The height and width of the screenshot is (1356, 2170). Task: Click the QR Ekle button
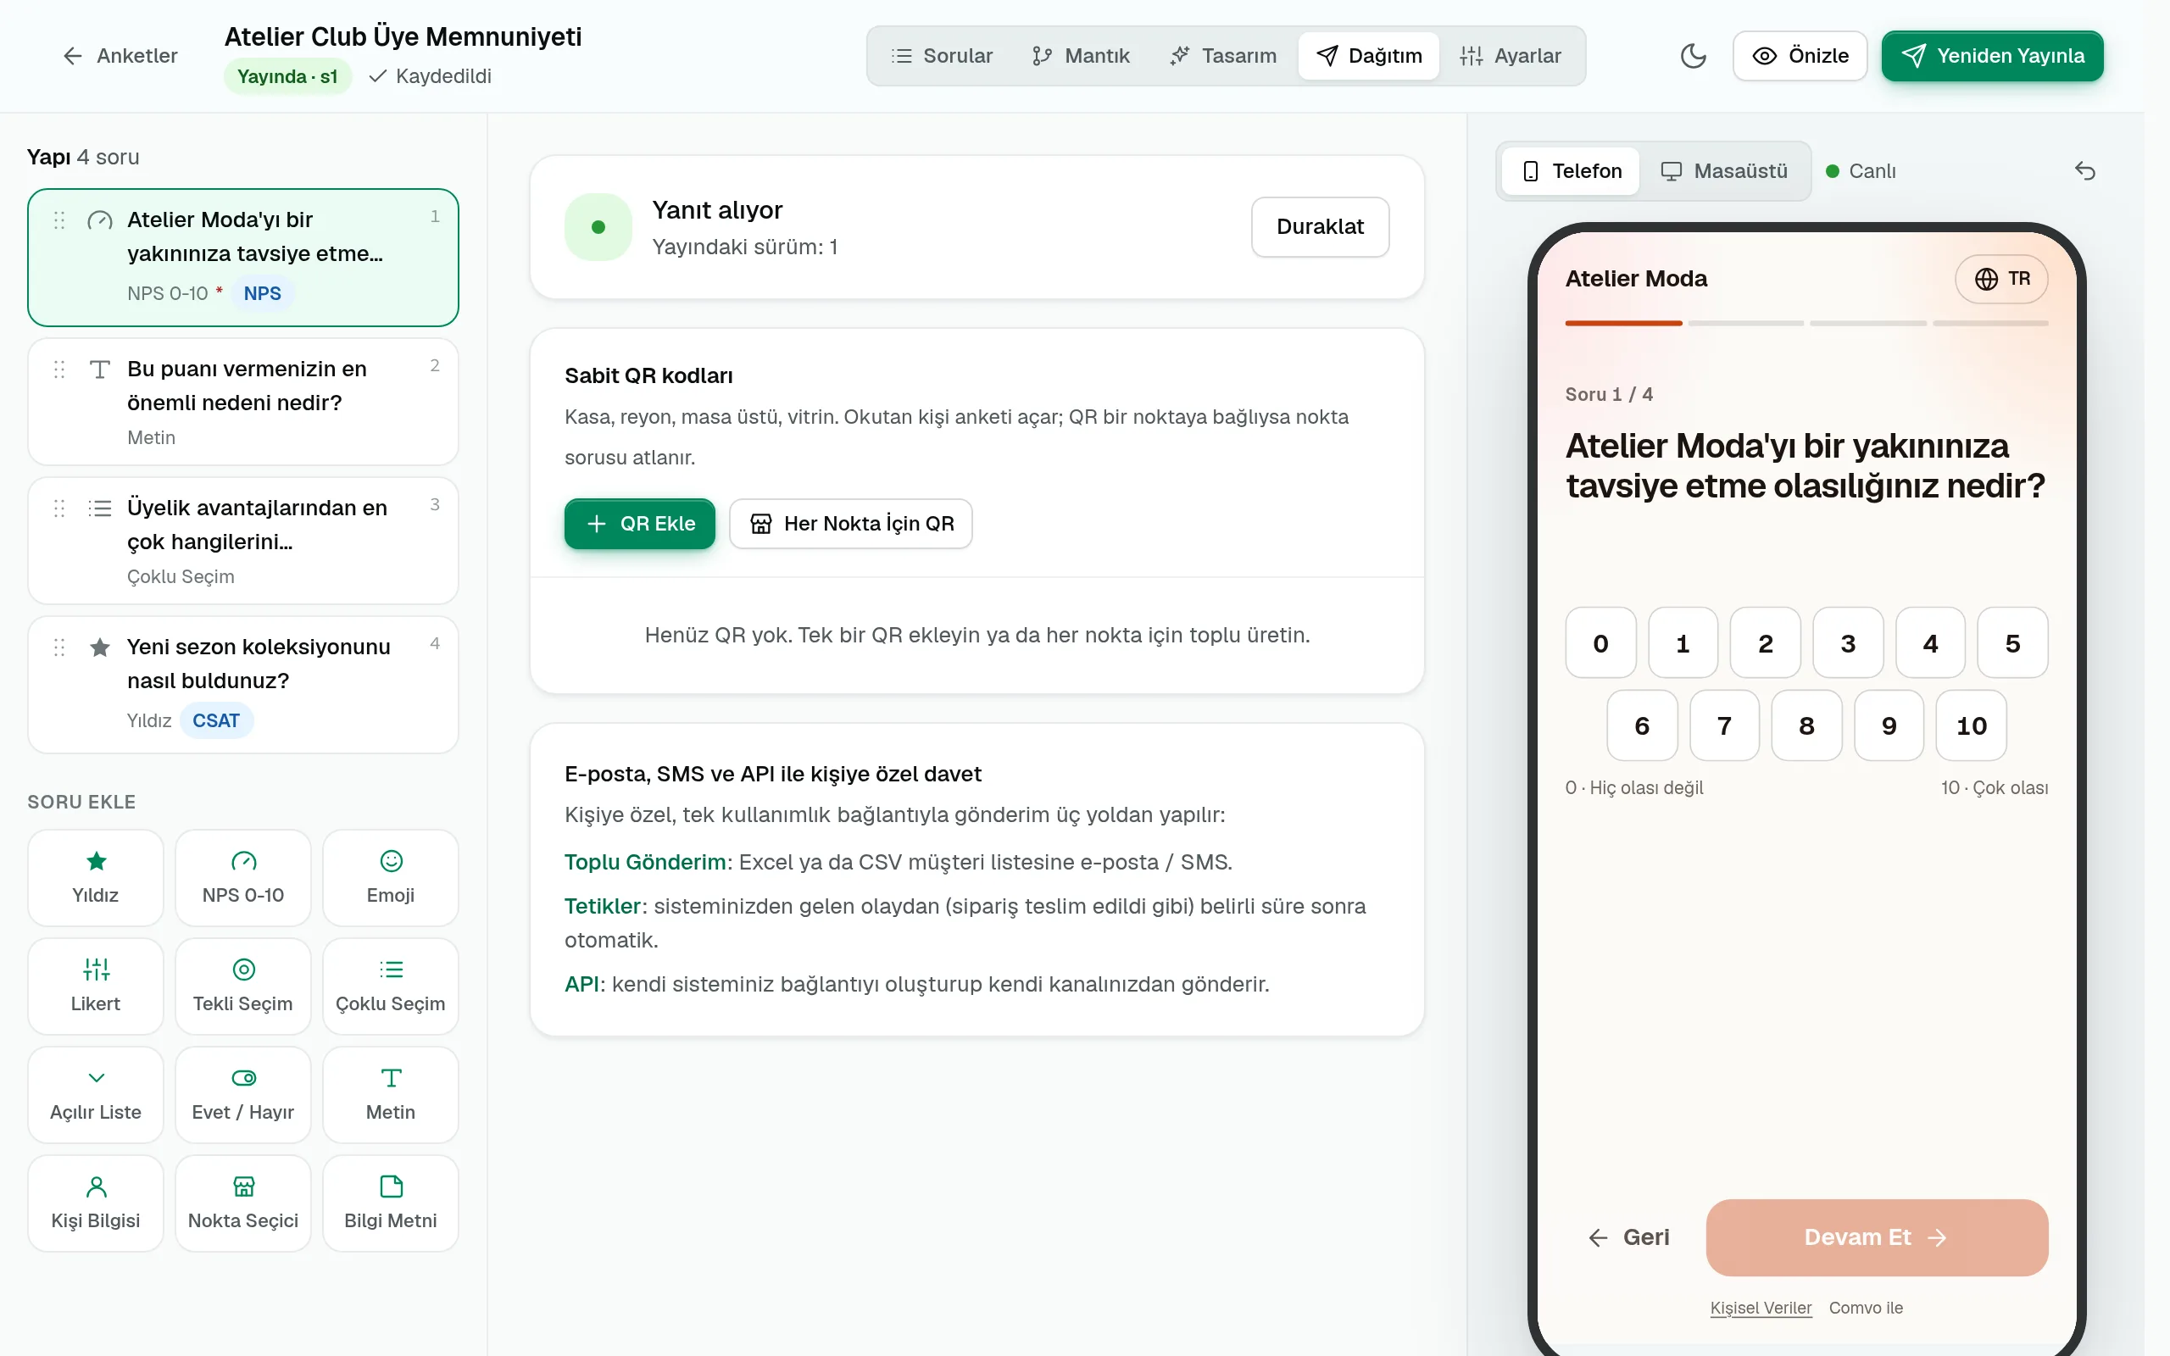click(639, 524)
